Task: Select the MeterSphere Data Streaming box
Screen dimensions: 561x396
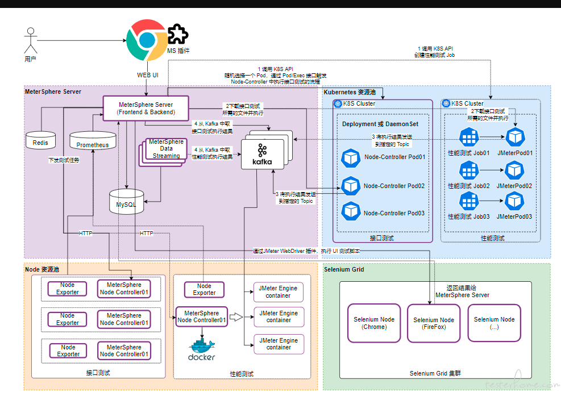Action: click(167, 149)
